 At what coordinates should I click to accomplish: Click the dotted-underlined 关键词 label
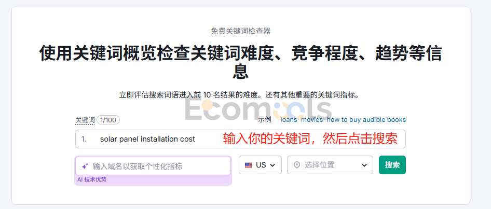click(x=85, y=120)
